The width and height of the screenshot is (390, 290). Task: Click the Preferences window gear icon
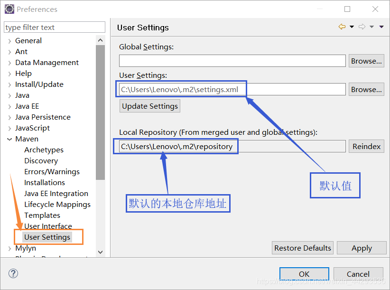tap(9, 9)
